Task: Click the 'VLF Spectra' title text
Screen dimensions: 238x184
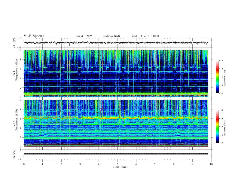Action: [x=34, y=36]
